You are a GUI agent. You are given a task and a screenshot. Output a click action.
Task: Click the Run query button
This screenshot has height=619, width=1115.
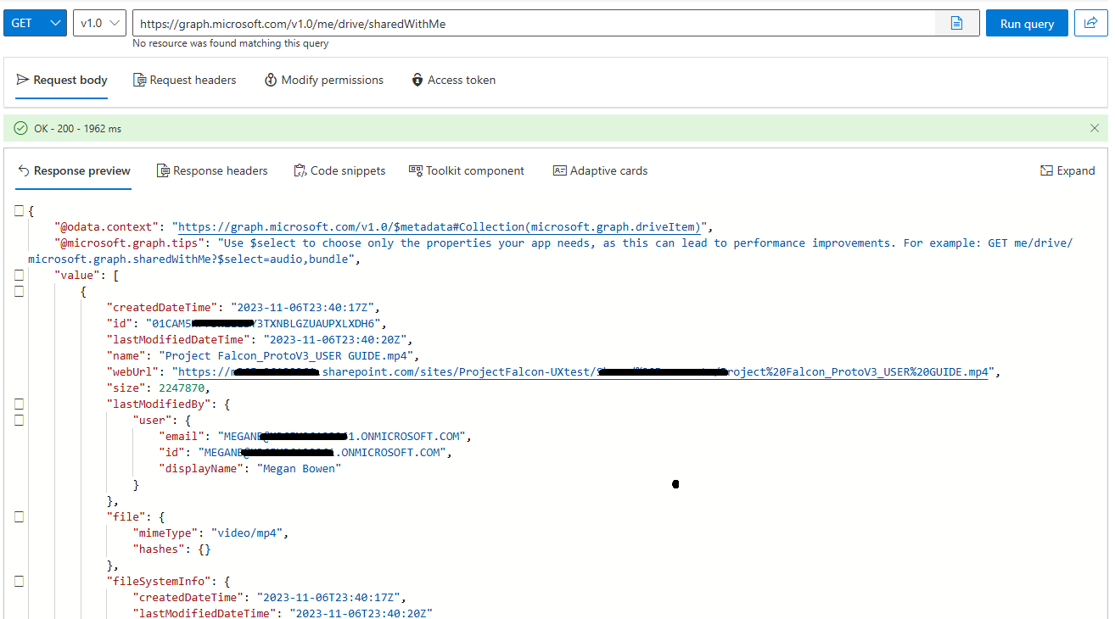(1027, 23)
